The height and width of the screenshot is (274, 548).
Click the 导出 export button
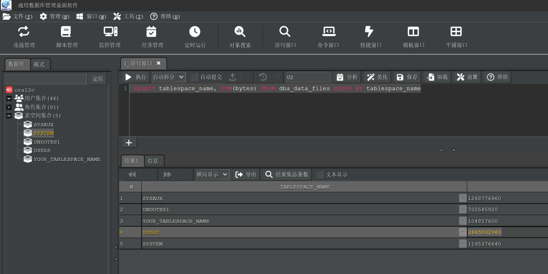(x=246, y=174)
